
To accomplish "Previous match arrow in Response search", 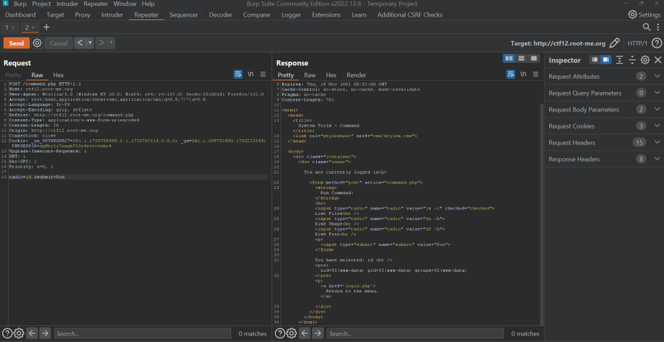I will 305,333.
